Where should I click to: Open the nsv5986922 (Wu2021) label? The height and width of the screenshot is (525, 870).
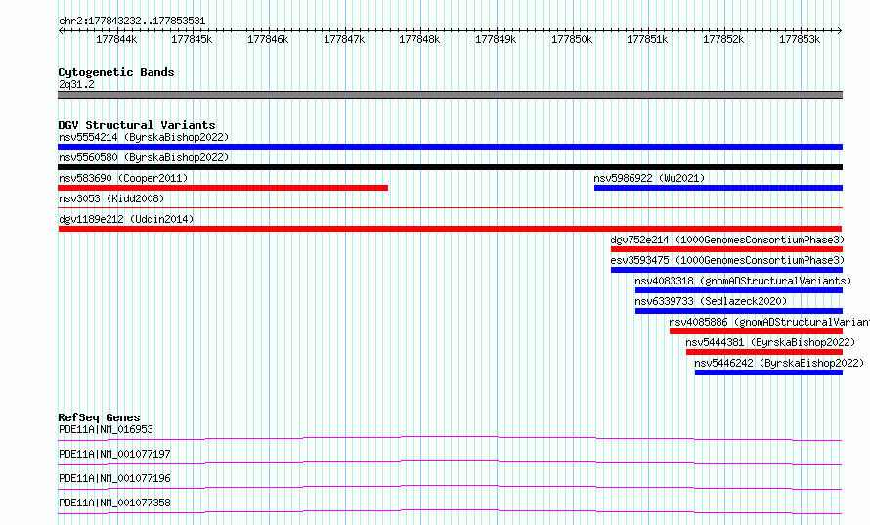coord(649,178)
